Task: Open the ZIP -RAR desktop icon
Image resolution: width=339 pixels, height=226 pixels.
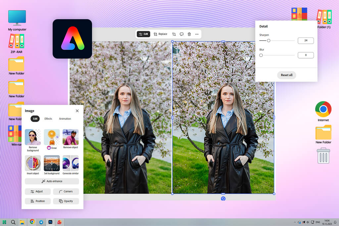Action: [x=17, y=44]
